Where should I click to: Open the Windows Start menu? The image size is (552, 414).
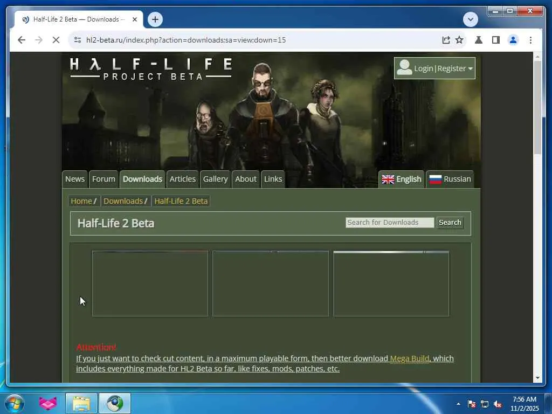click(15, 403)
